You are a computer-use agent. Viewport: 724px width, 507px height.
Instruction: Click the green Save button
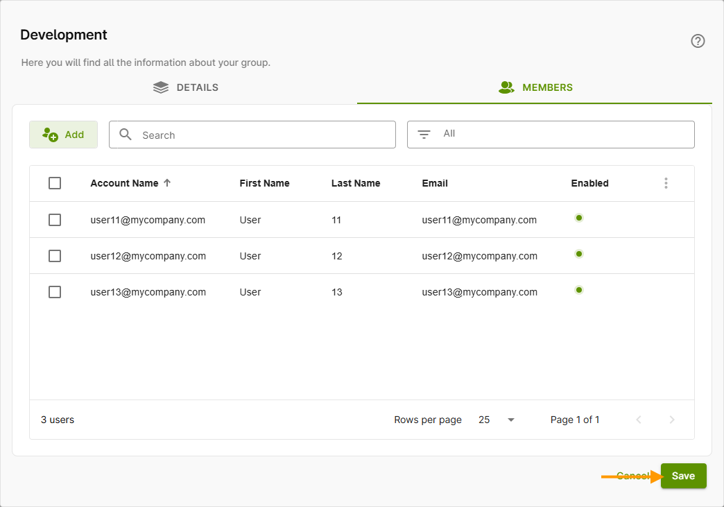click(683, 476)
